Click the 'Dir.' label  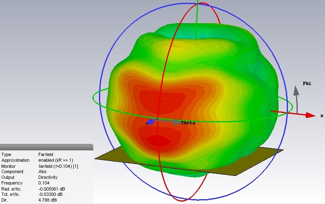click(x=4, y=200)
